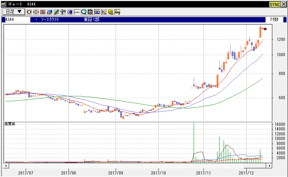Toggle the log scale icon
This screenshot has width=288, height=177.
point(117,12)
